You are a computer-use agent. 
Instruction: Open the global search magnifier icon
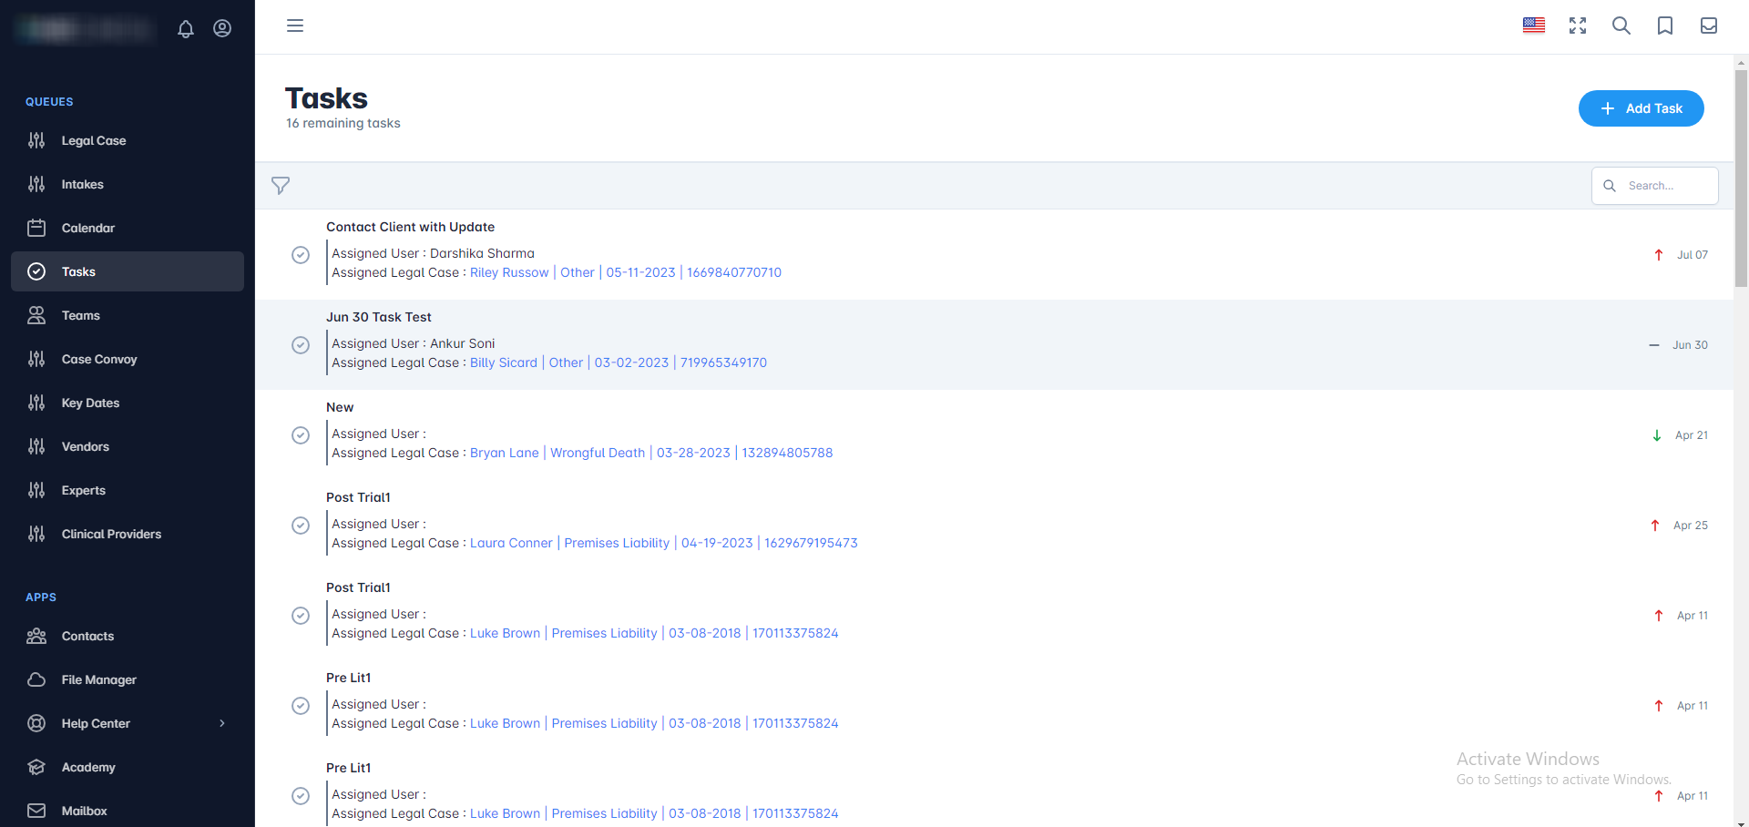coord(1621,26)
